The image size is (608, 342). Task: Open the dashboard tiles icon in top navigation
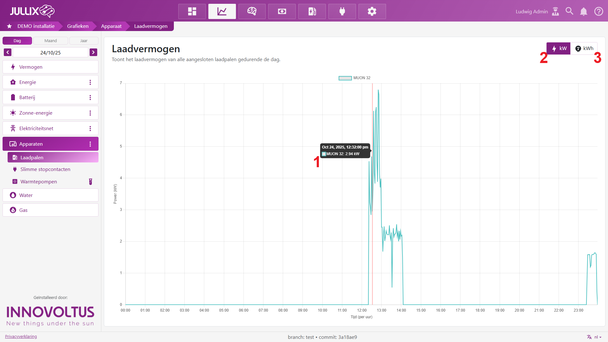point(192,11)
